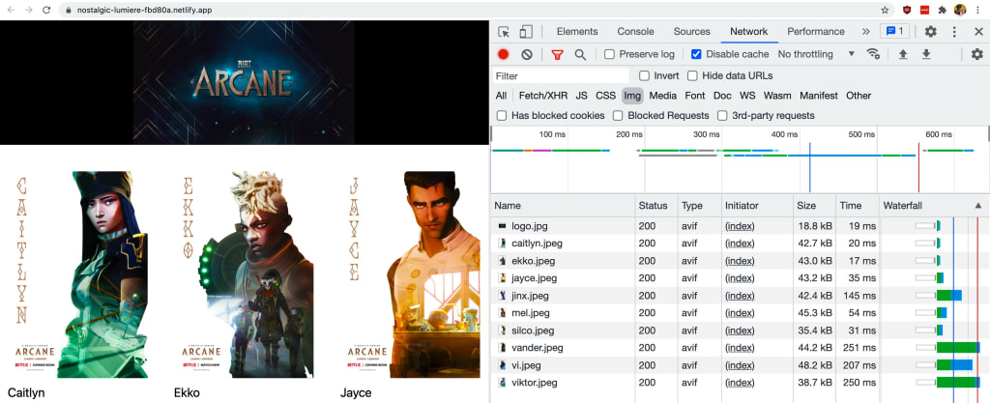This screenshot has width=990, height=403.
Task: Switch to the Console tab
Action: click(x=636, y=32)
